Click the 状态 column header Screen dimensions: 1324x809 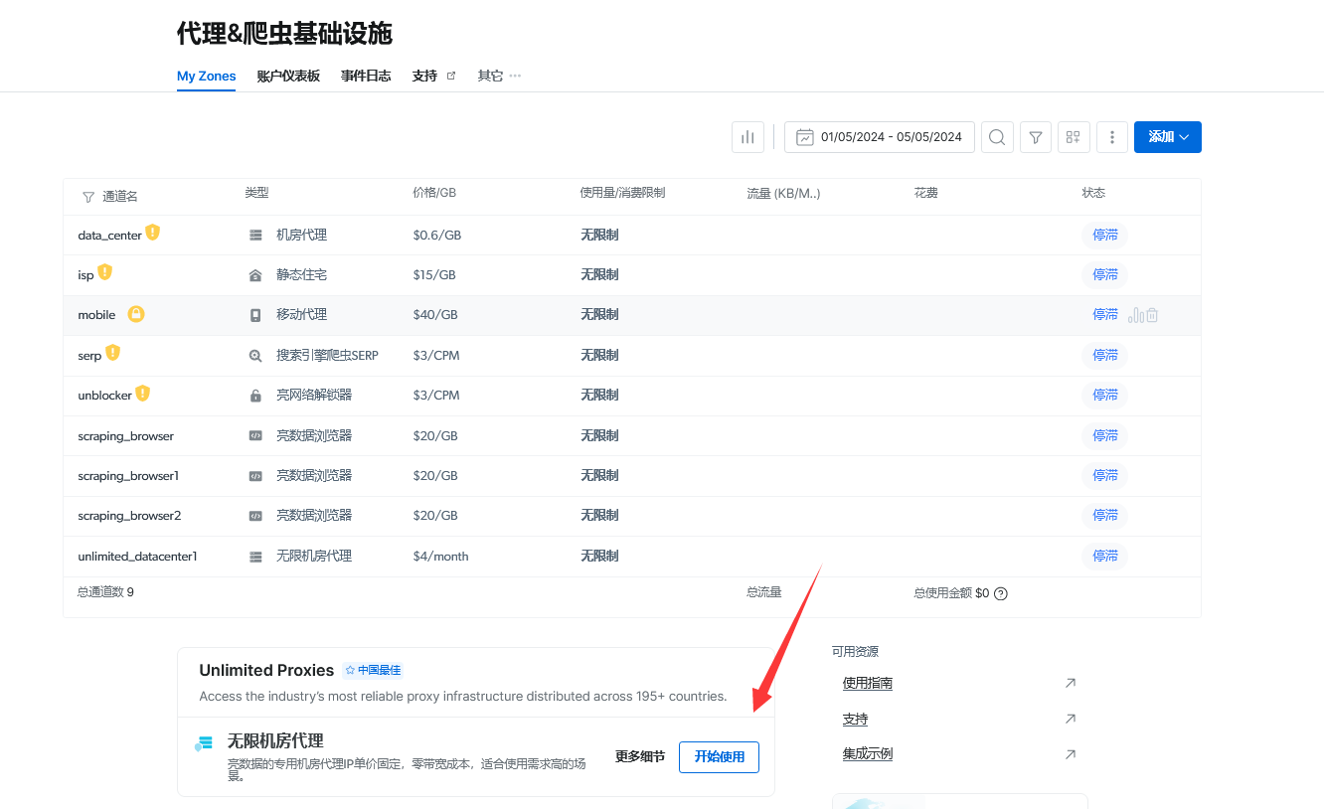coord(1093,193)
